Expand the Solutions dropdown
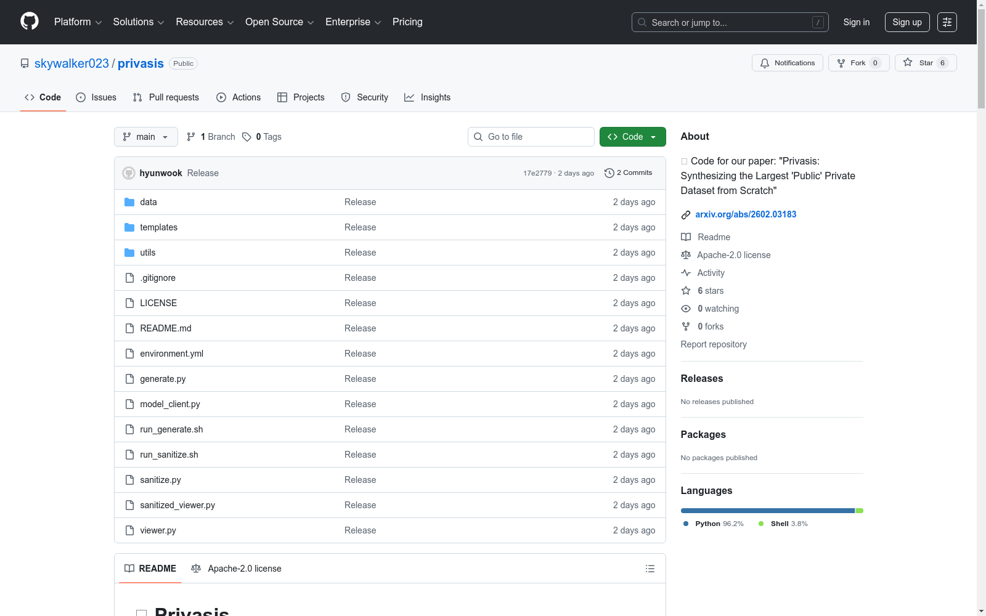986x616 pixels. pos(139,22)
